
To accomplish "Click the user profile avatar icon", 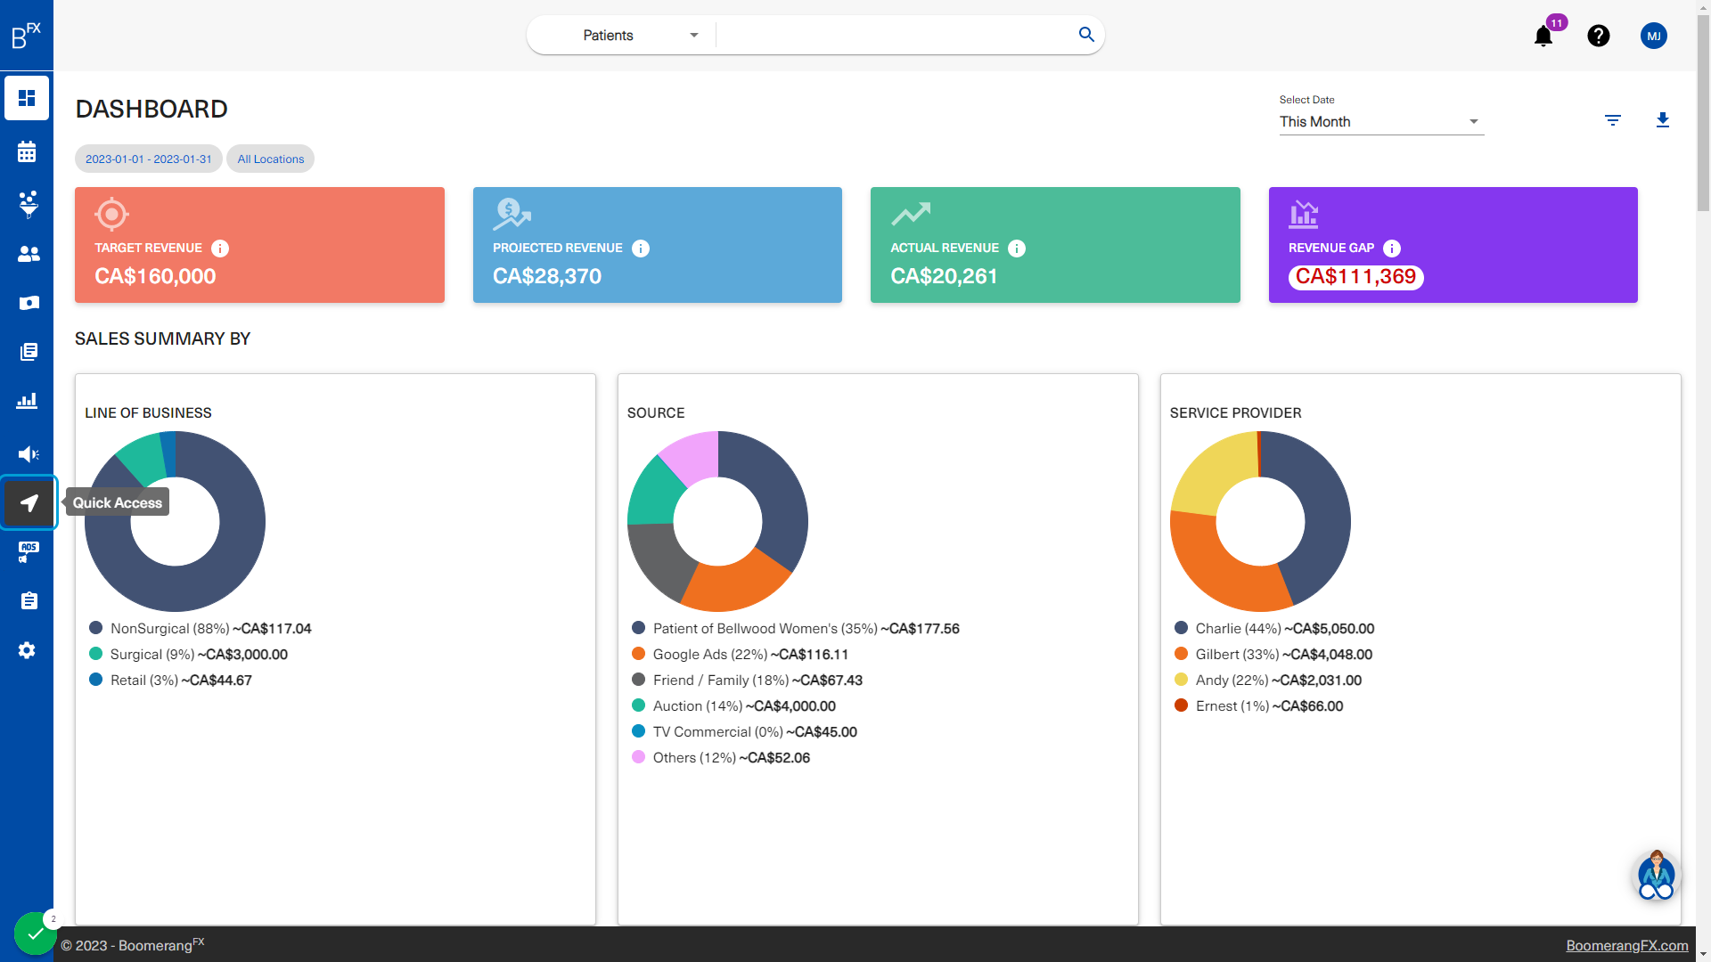I will [x=1653, y=36].
